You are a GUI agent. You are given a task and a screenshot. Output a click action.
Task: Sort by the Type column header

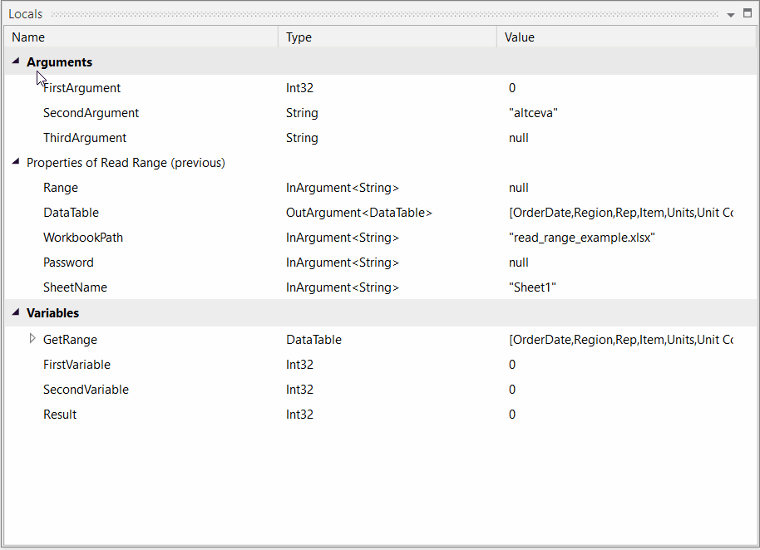pyautogui.click(x=387, y=37)
